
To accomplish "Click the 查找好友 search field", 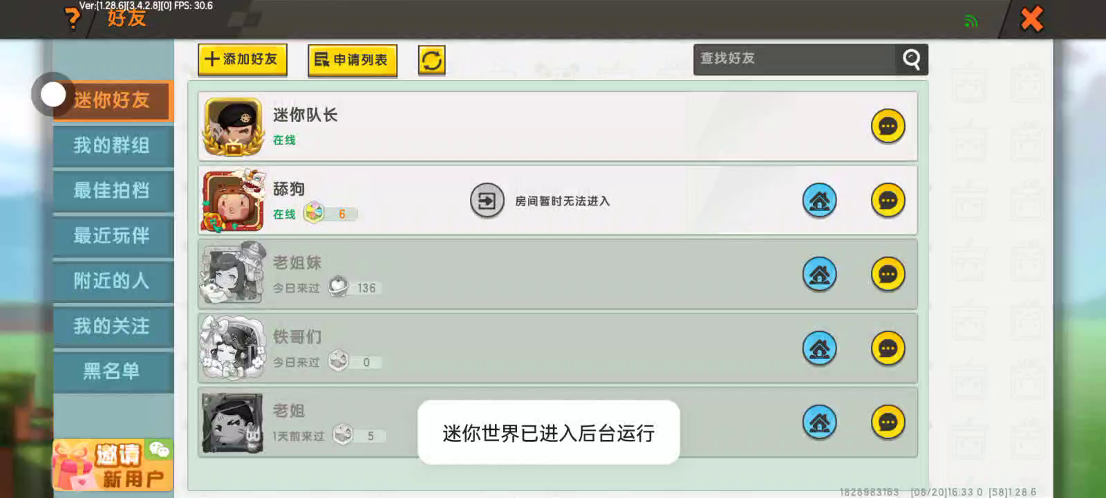I will [x=794, y=59].
